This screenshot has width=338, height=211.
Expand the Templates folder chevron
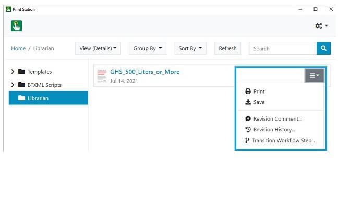[x=13, y=72]
